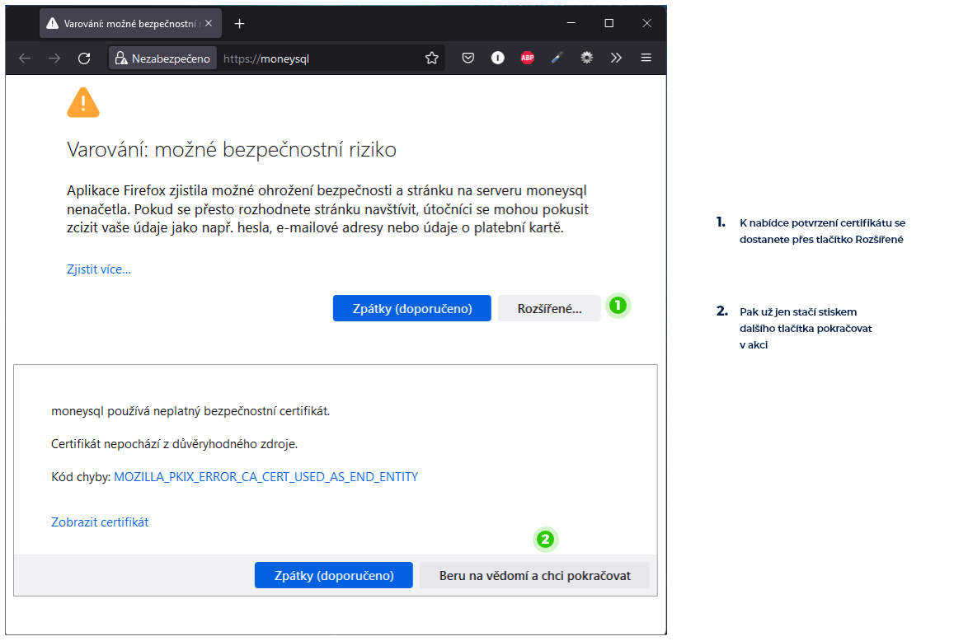Expand the more tools chevron overflow
This screenshot has width=954, height=641.
coord(616,58)
